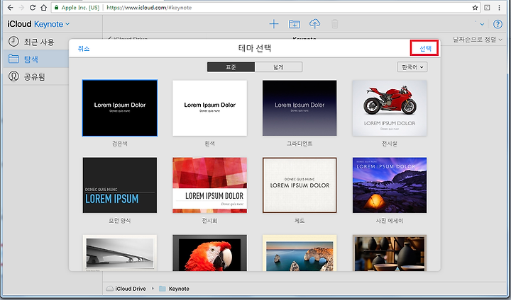The height and width of the screenshot is (300, 511).
Task: Open the 날짜순으로 정렬 sort dropdown
Action: (478, 40)
